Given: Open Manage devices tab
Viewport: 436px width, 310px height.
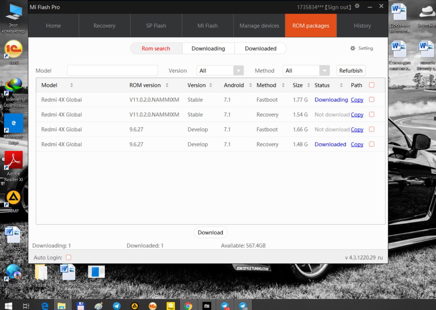Looking at the screenshot, I should [259, 26].
